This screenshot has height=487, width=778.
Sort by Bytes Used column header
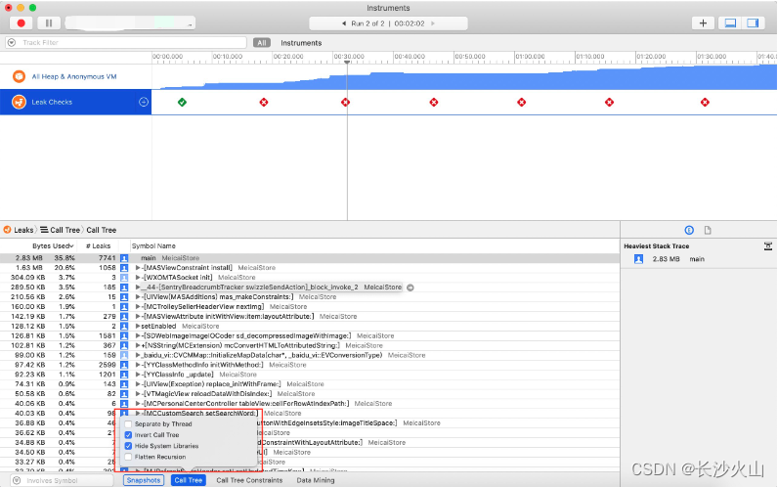pos(53,246)
